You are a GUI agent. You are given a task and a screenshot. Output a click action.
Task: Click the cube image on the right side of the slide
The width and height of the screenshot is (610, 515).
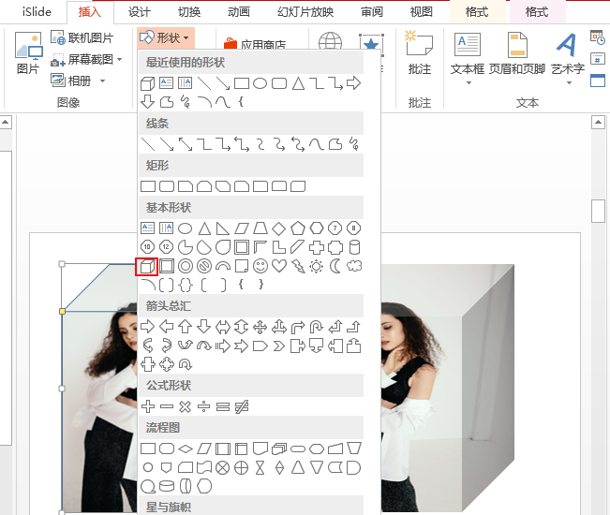coord(447,388)
